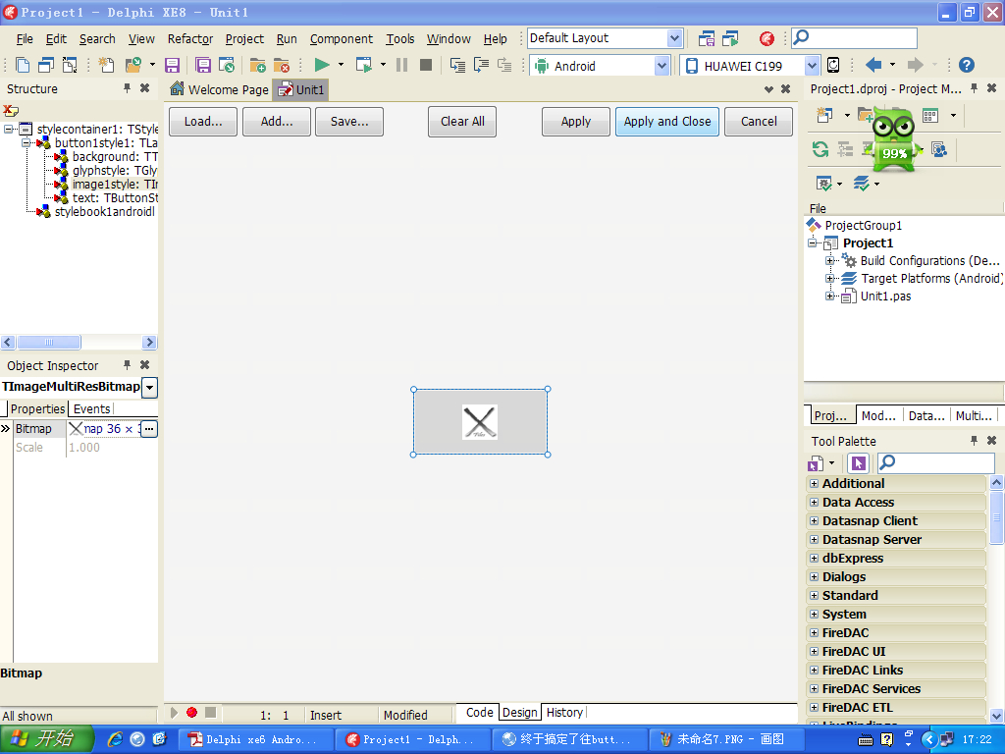
Task: Click the Load... button
Action: tap(203, 122)
